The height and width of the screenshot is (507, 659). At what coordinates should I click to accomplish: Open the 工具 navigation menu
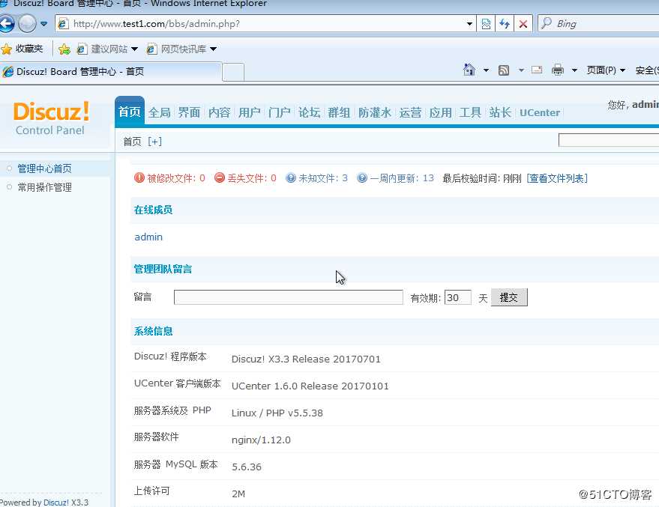[x=470, y=112]
